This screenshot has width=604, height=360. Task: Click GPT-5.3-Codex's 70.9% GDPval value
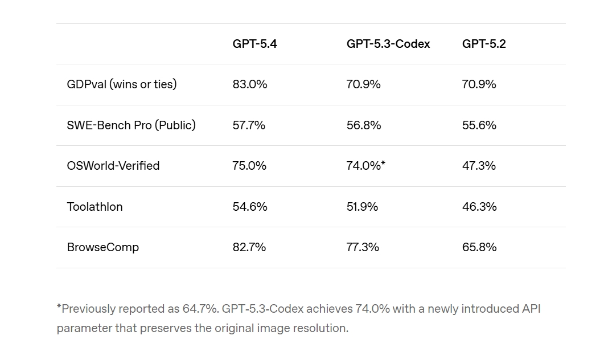364,84
